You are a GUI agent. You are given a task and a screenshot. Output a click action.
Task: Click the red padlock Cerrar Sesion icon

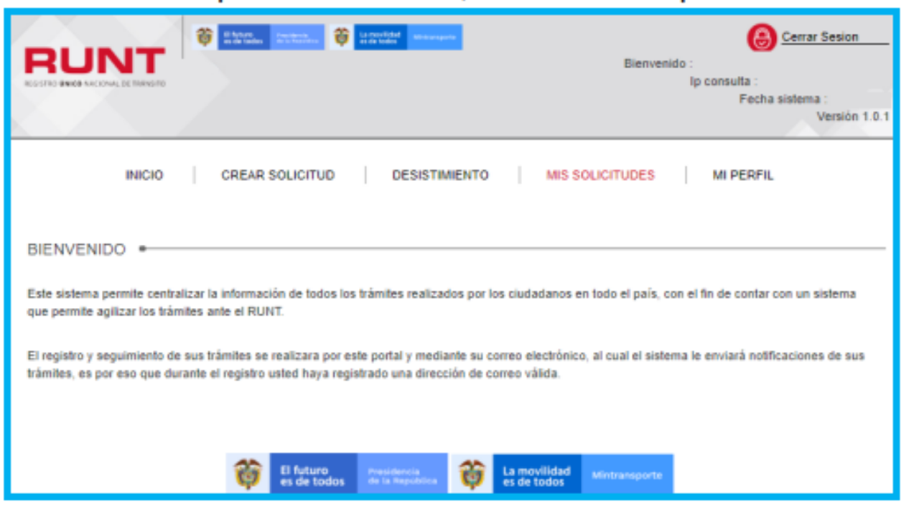[761, 38]
